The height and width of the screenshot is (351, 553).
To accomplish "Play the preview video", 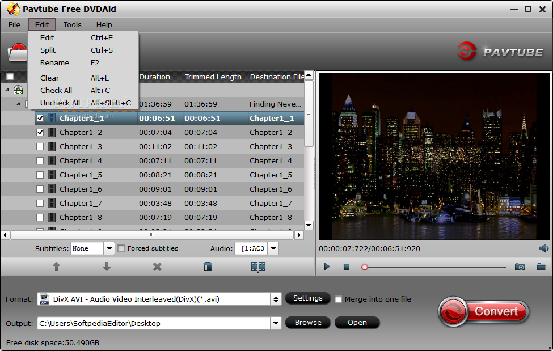I will [x=327, y=267].
